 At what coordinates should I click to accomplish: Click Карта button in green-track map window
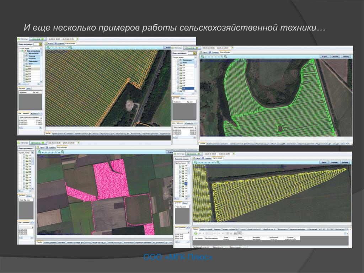[x=325, y=57]
